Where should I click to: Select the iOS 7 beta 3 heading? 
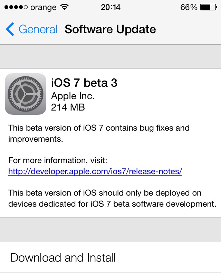(84, 83)
